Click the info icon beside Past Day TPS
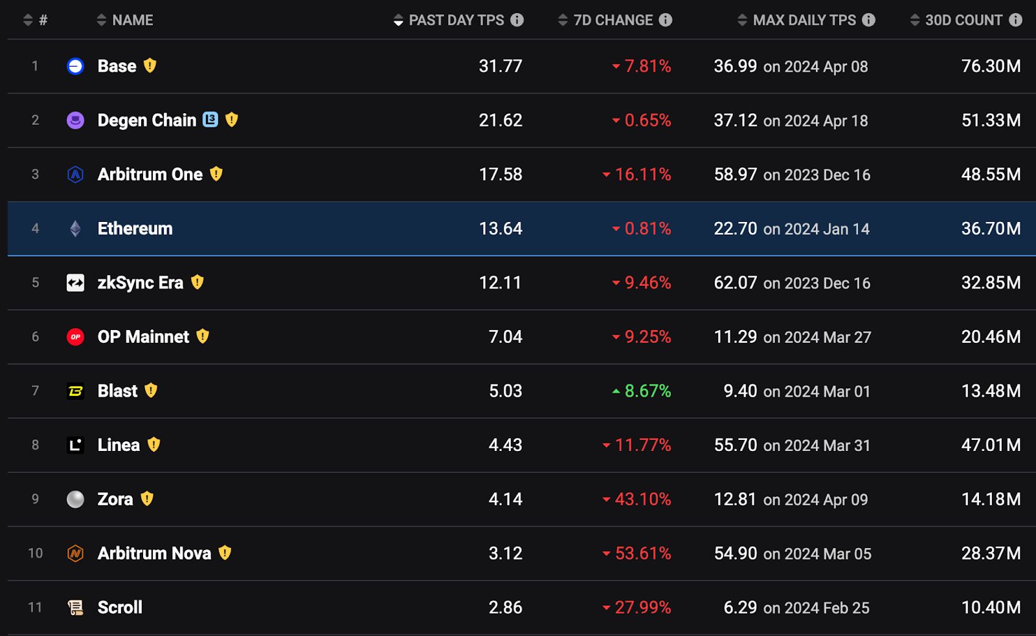1036x636 pixels. (x=517, y=20)
